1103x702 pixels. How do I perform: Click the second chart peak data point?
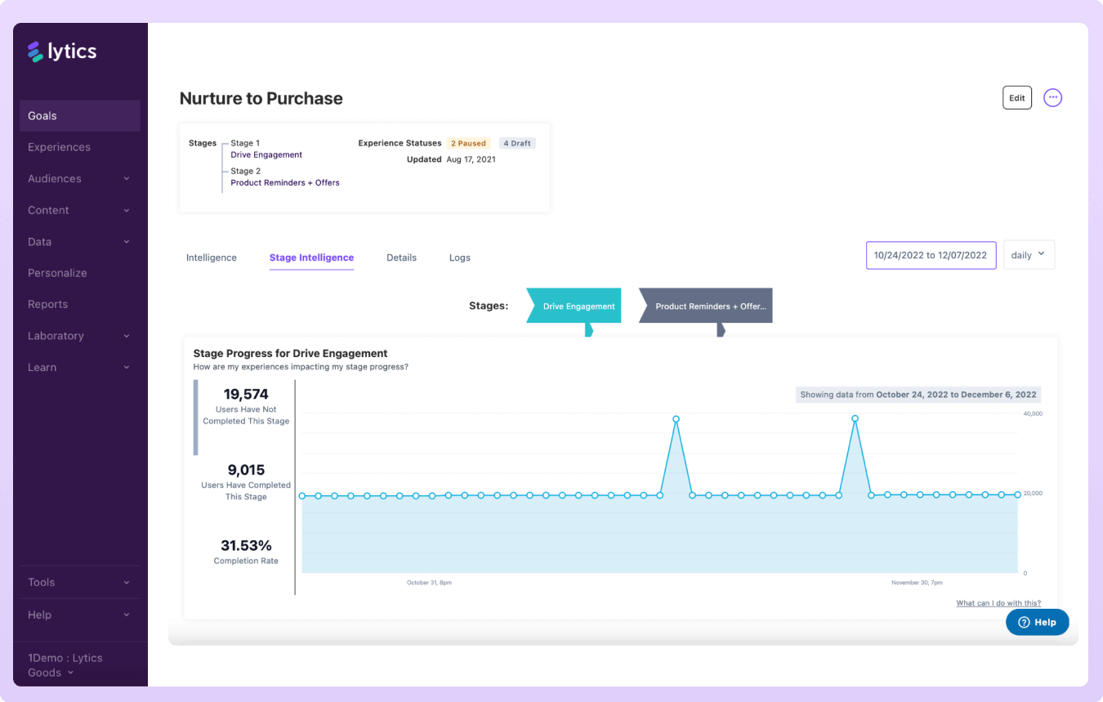[855, 418]
